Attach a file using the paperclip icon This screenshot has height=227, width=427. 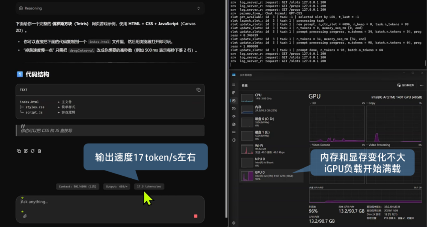25,216
